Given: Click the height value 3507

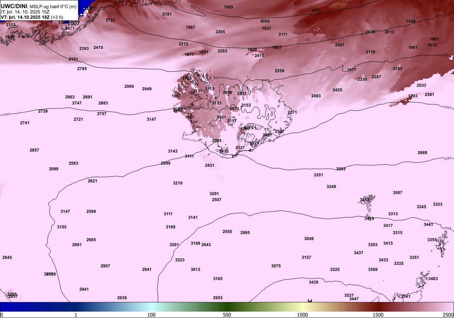Looking at the screenshot, I should [x=398, y=193].
